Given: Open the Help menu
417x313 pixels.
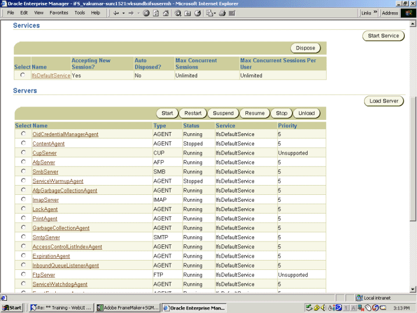Looking at the screenshot, I should pyautogui.click(x=95, y=13).
